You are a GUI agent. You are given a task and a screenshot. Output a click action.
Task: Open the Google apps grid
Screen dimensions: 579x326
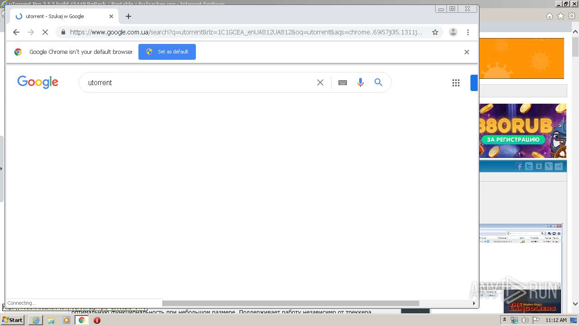pos(456,82)
